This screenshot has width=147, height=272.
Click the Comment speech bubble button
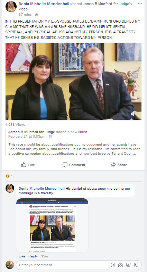pyautogui.click(x=74, y=165)
